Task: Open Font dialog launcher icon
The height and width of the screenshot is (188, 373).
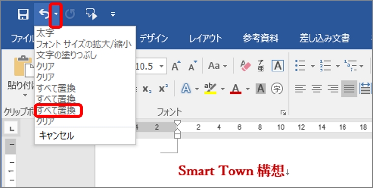Action: (x=283, y=113)
